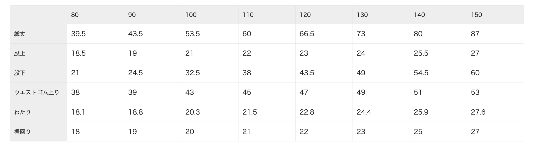Select the size 90 column header

(x=132, y=15)
